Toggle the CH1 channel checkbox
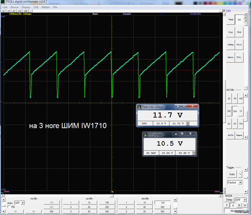Viewport: 251px width, 215px height. (x=224, y=11)
